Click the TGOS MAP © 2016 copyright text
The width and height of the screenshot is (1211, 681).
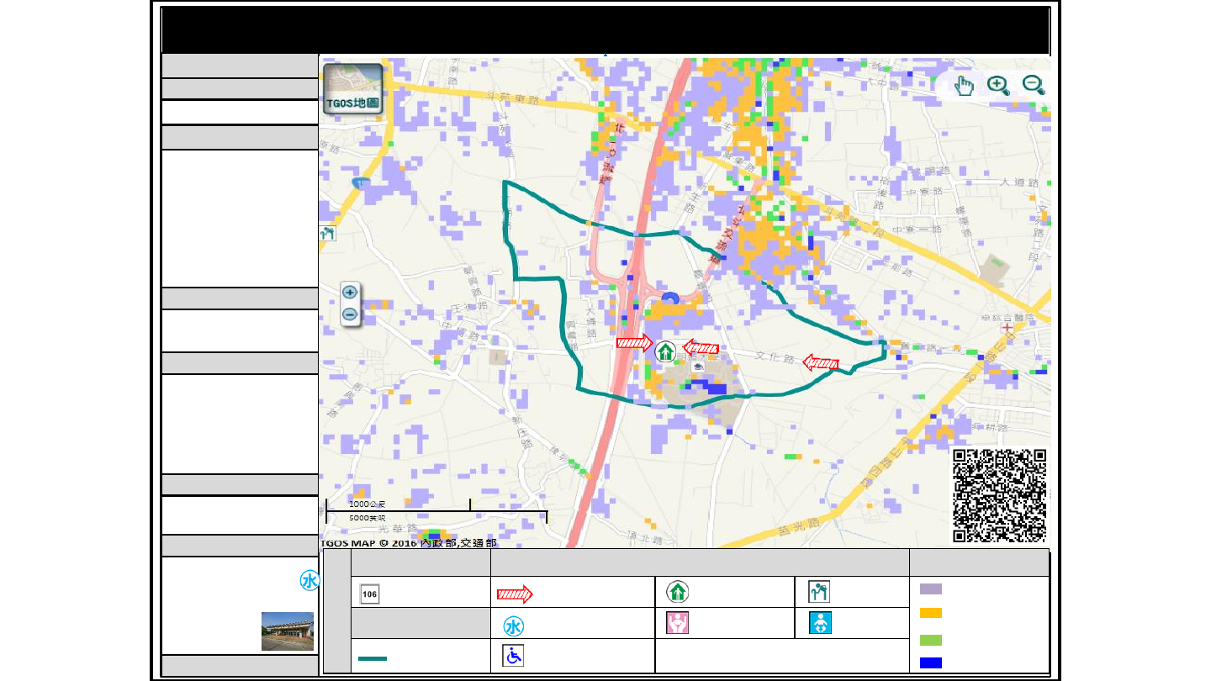(409, 543)
